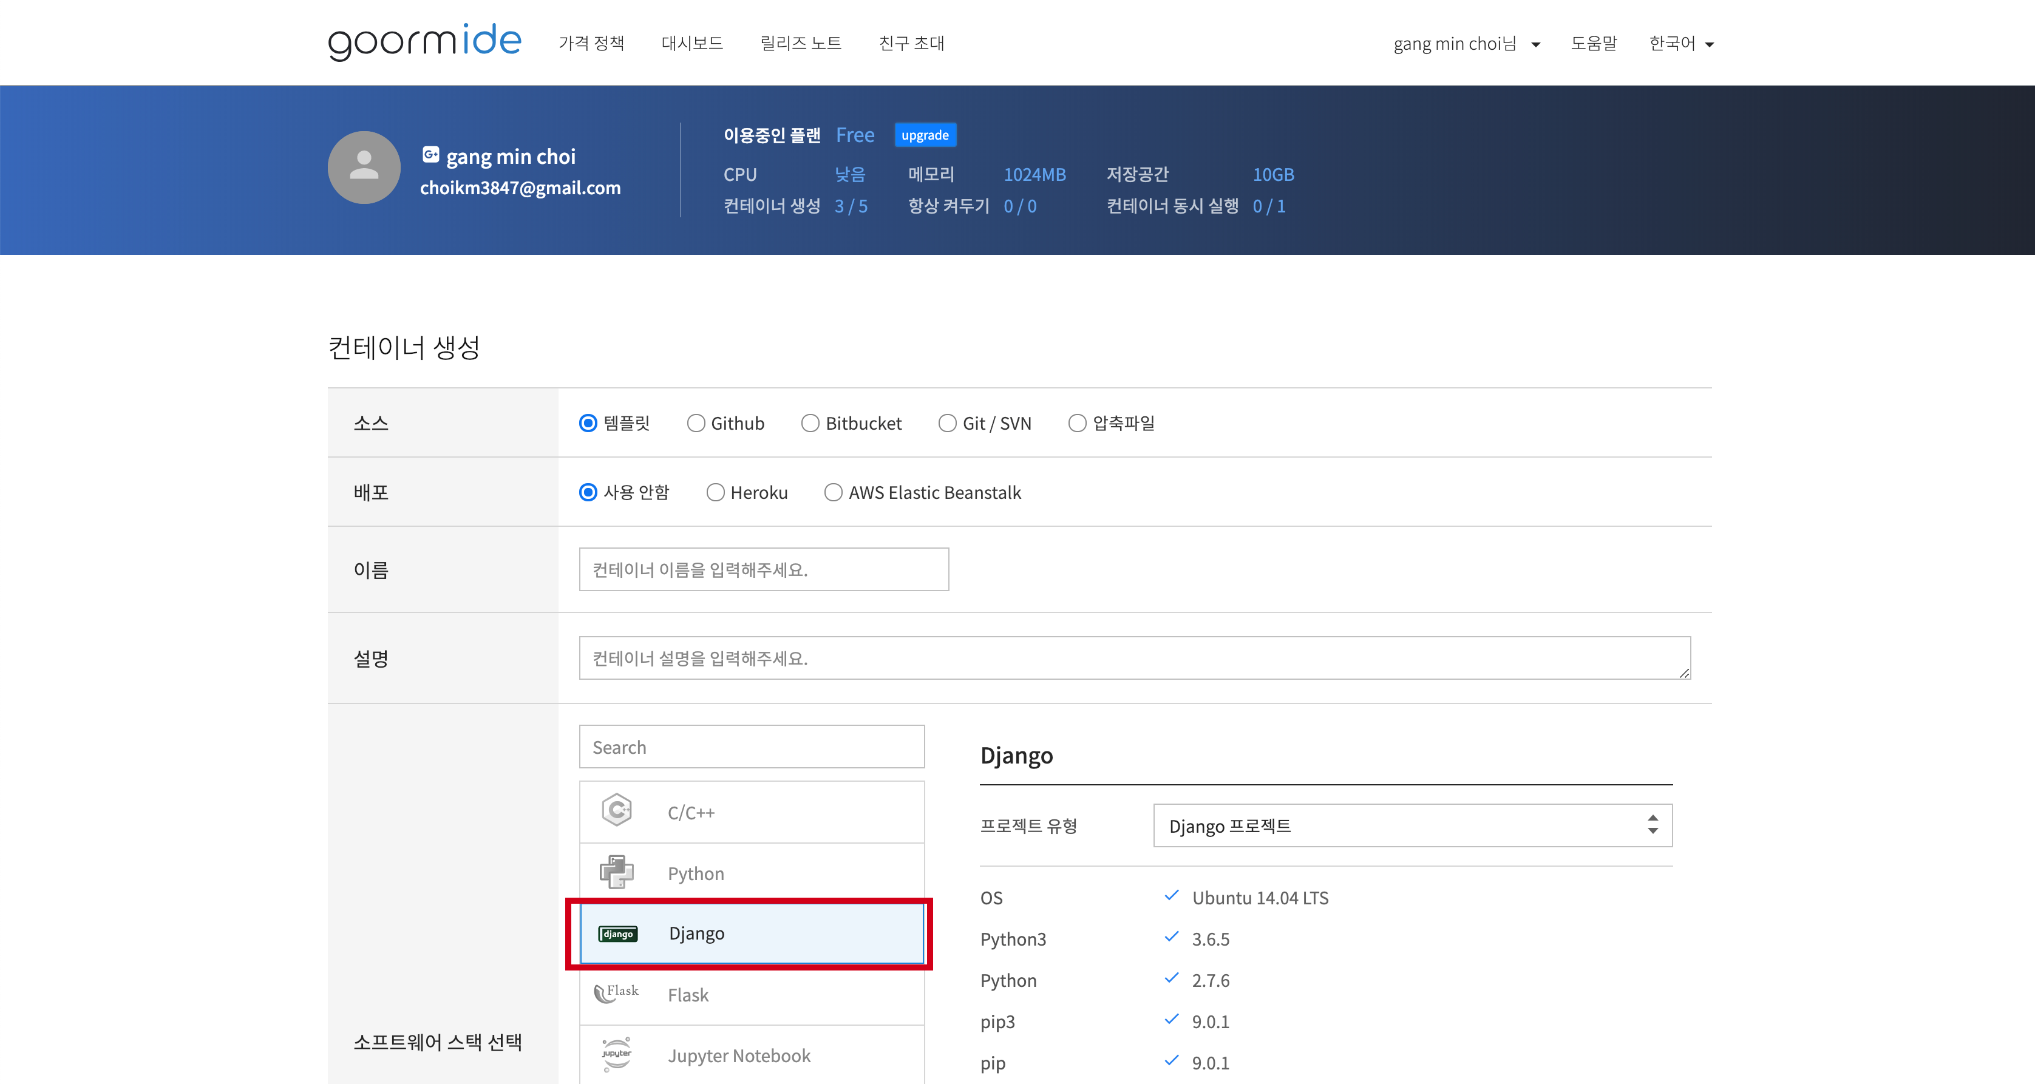This screenshot has height=1084, width=2035.
Task: Pick the Jupyter Notebook icon
Action: (x=617, y=1055)
